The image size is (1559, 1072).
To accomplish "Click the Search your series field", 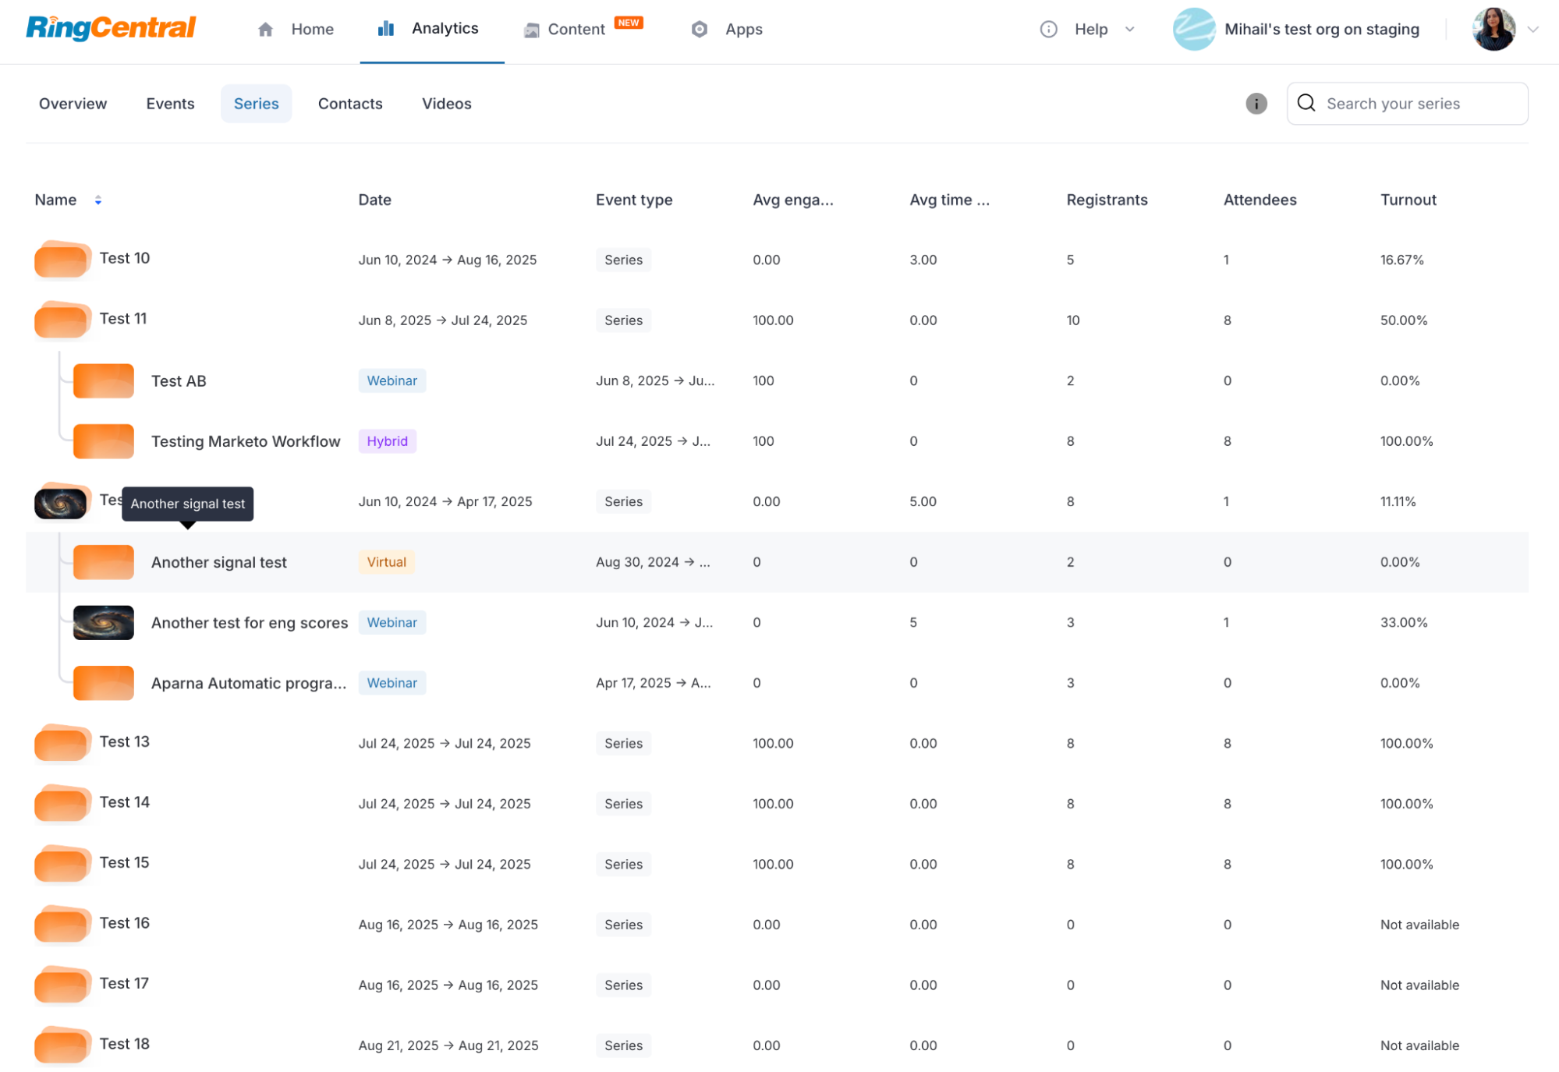I will click(1407, 104).
